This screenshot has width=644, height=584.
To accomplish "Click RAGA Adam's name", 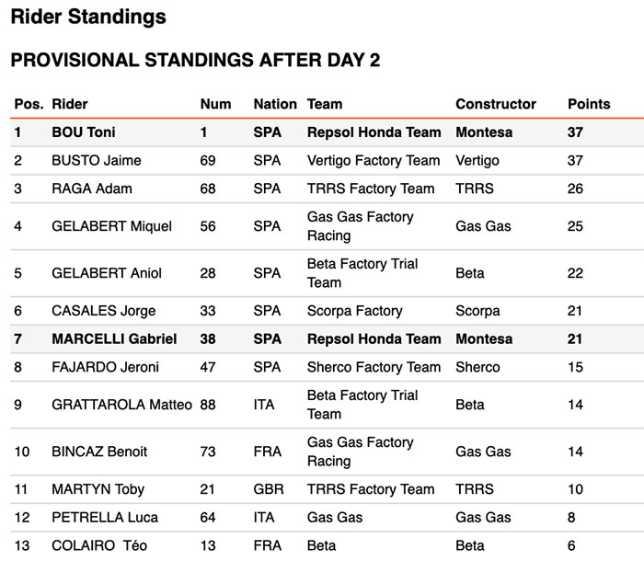I will (x=92, y=189).
